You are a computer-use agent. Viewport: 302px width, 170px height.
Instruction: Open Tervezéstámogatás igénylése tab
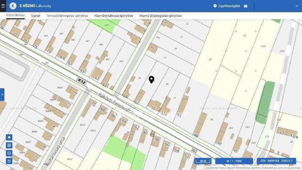pyautogui.click(x=67, y=16)
